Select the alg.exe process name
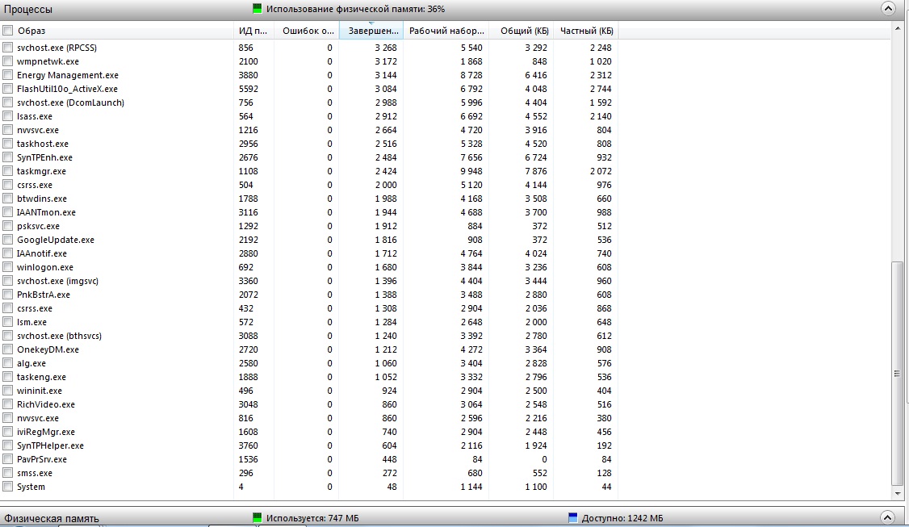This screenshot has width=909, height=527. [x=31, y=363]
